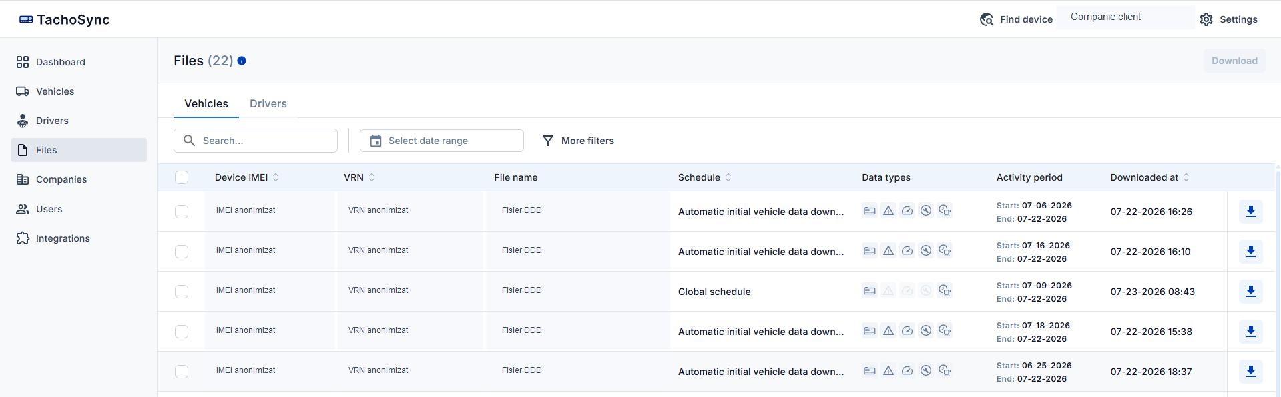Viewport: 1281px width, 397px height.
Task: Click the Download button at top right
Action: point(1234,61)
